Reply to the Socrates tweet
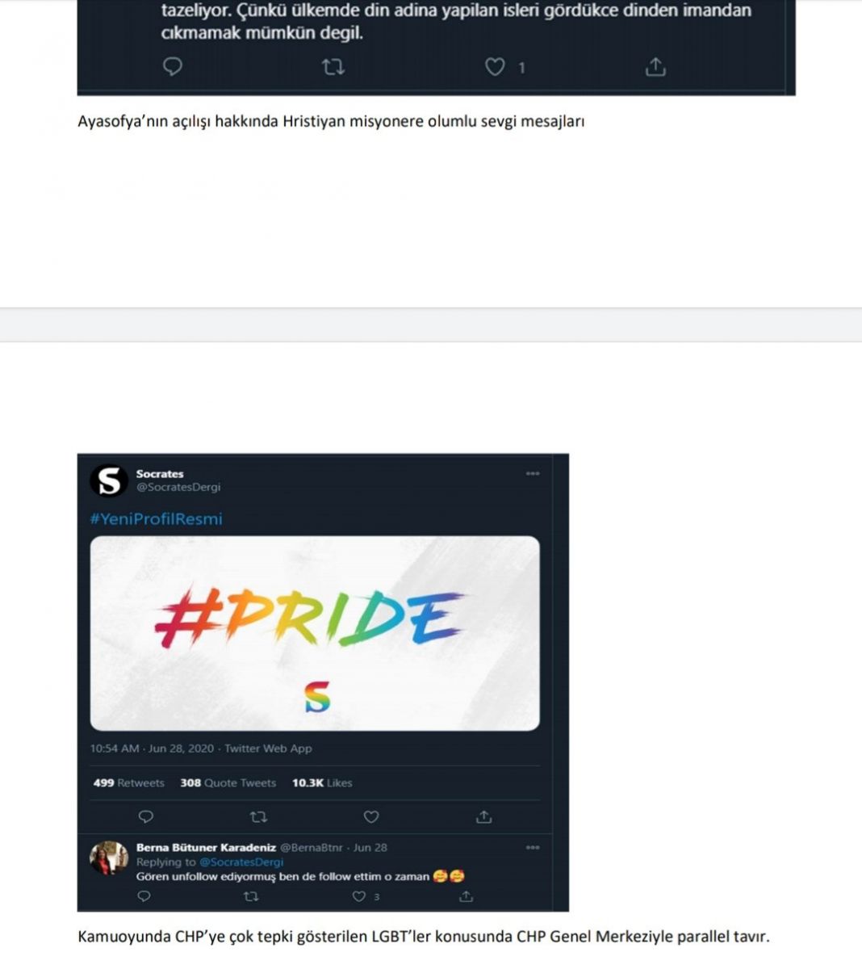The width and height of the screenshot is (862, 969). (x=146, y=817)
